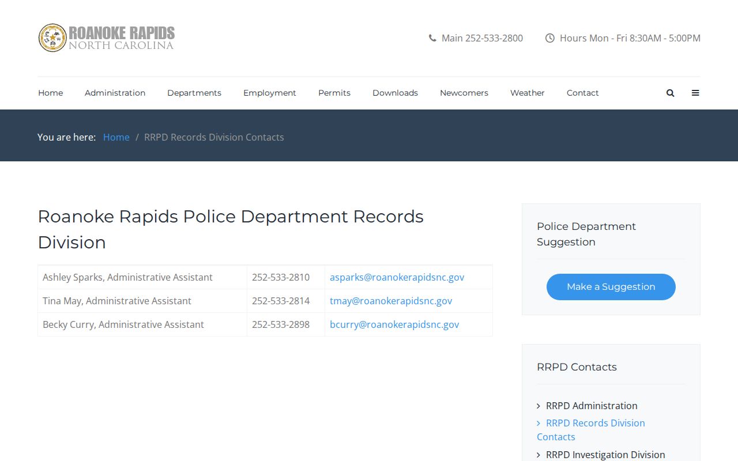The image size is (738, 461).
Task: Open the Administration menu
Action: (x=115, y=93)
